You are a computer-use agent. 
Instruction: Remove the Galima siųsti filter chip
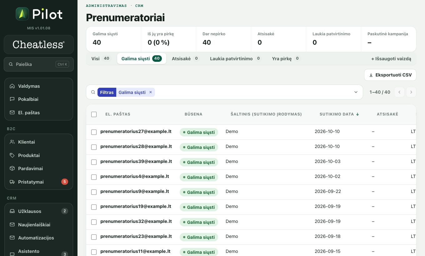[x=151, y=92]
